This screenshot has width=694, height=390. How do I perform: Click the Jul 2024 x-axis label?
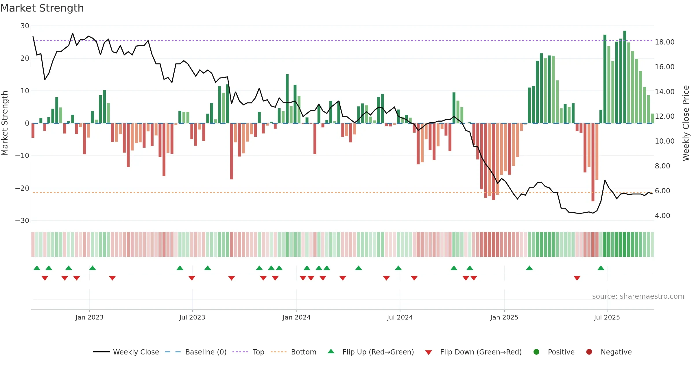pos(400,317)
